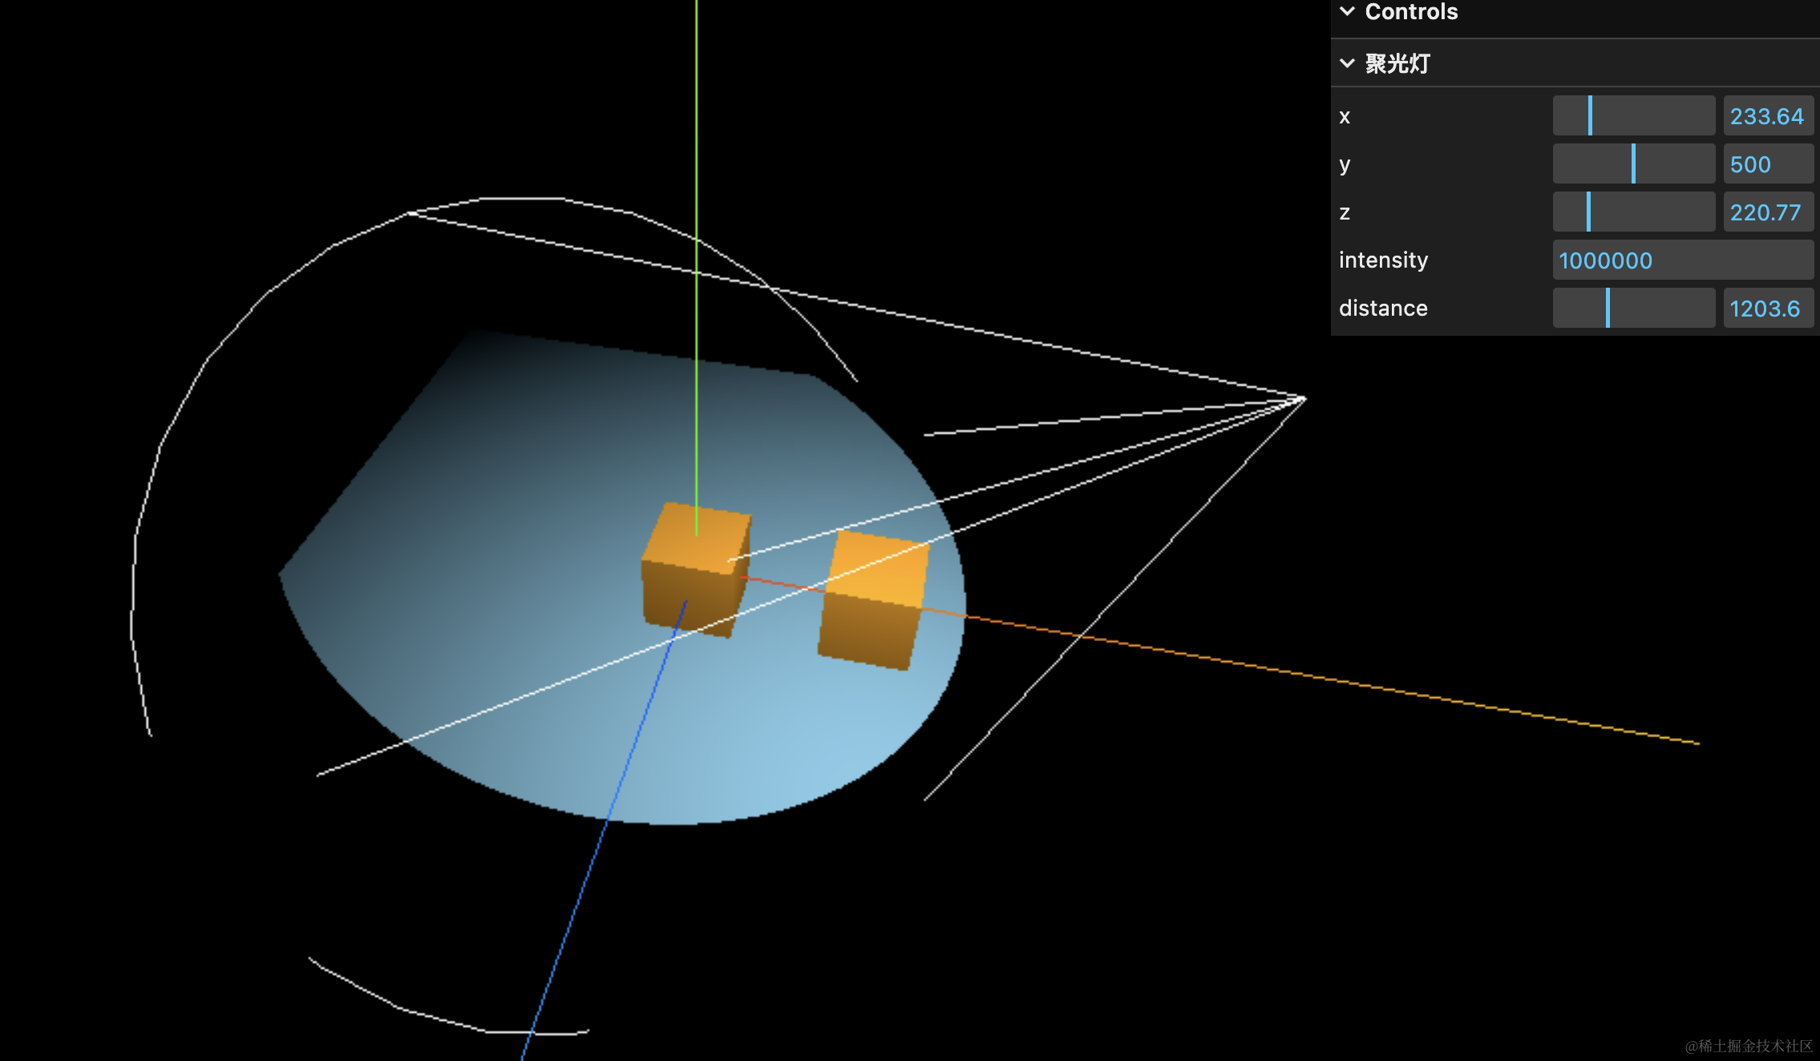Click the intensity label
The width and height of the screenshot is (1820, 1061).
point(1383,260)
